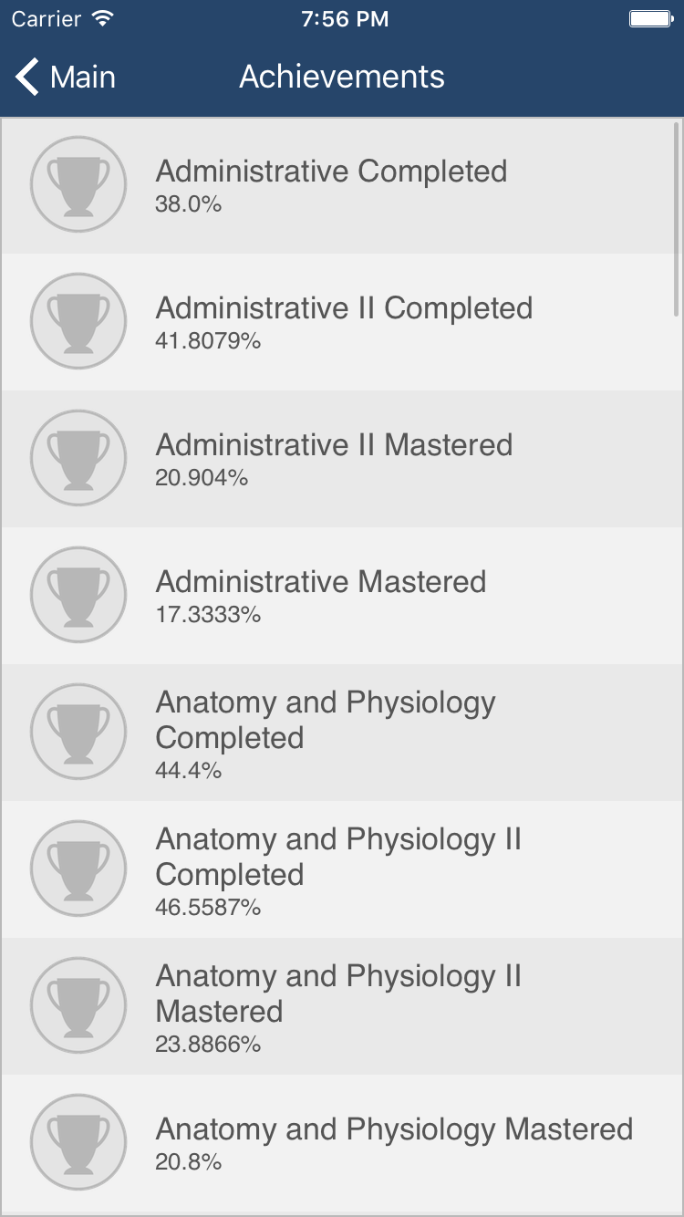Go back to Main screen

82,78
